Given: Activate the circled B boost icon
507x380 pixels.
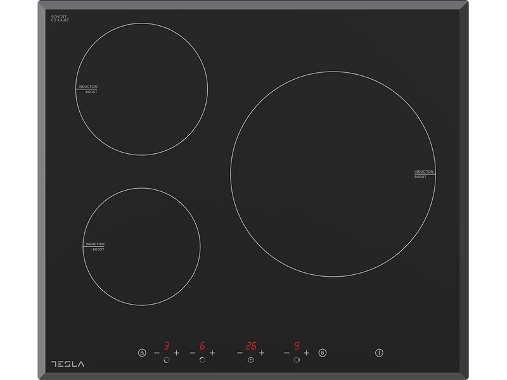Looking at the screenshot, I should (322, 353).
